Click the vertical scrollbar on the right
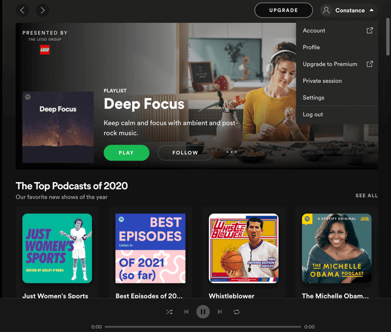This screenshot has height=332, width=391. pos(388,37)
